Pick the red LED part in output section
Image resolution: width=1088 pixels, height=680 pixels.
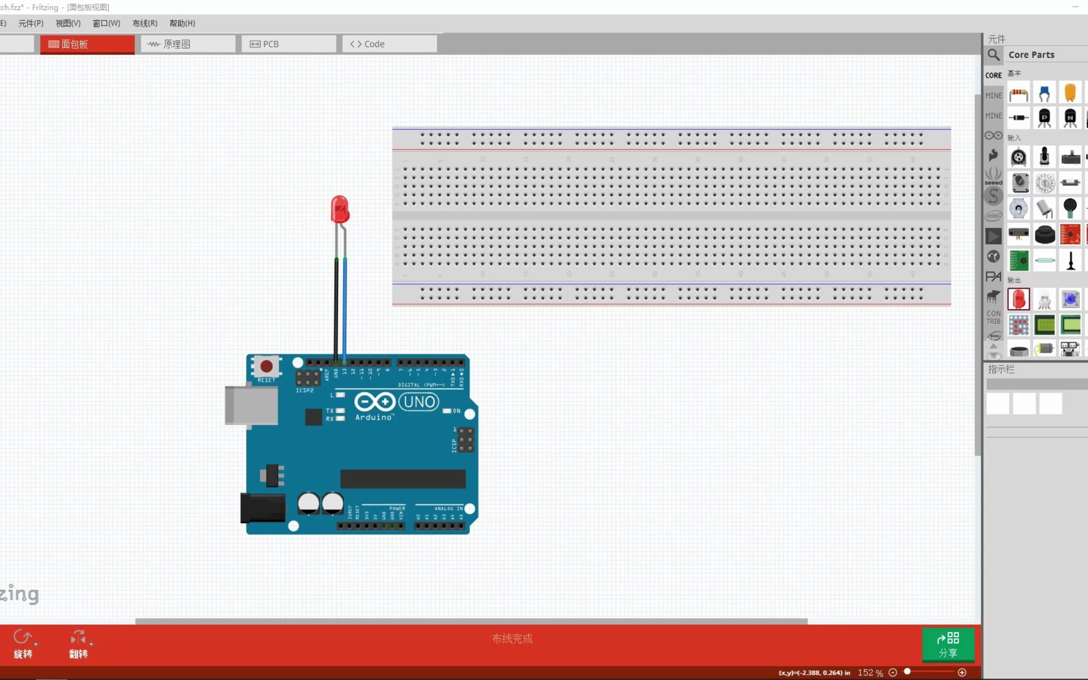coord(1019,299)
